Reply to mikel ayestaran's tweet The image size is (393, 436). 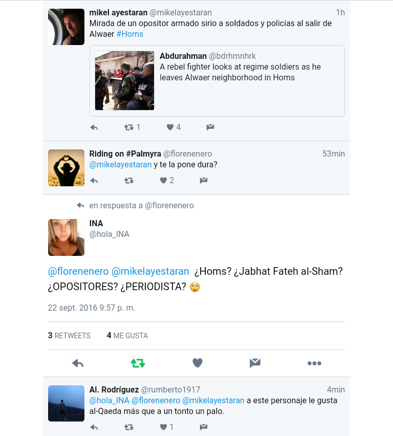pos(94,127)
